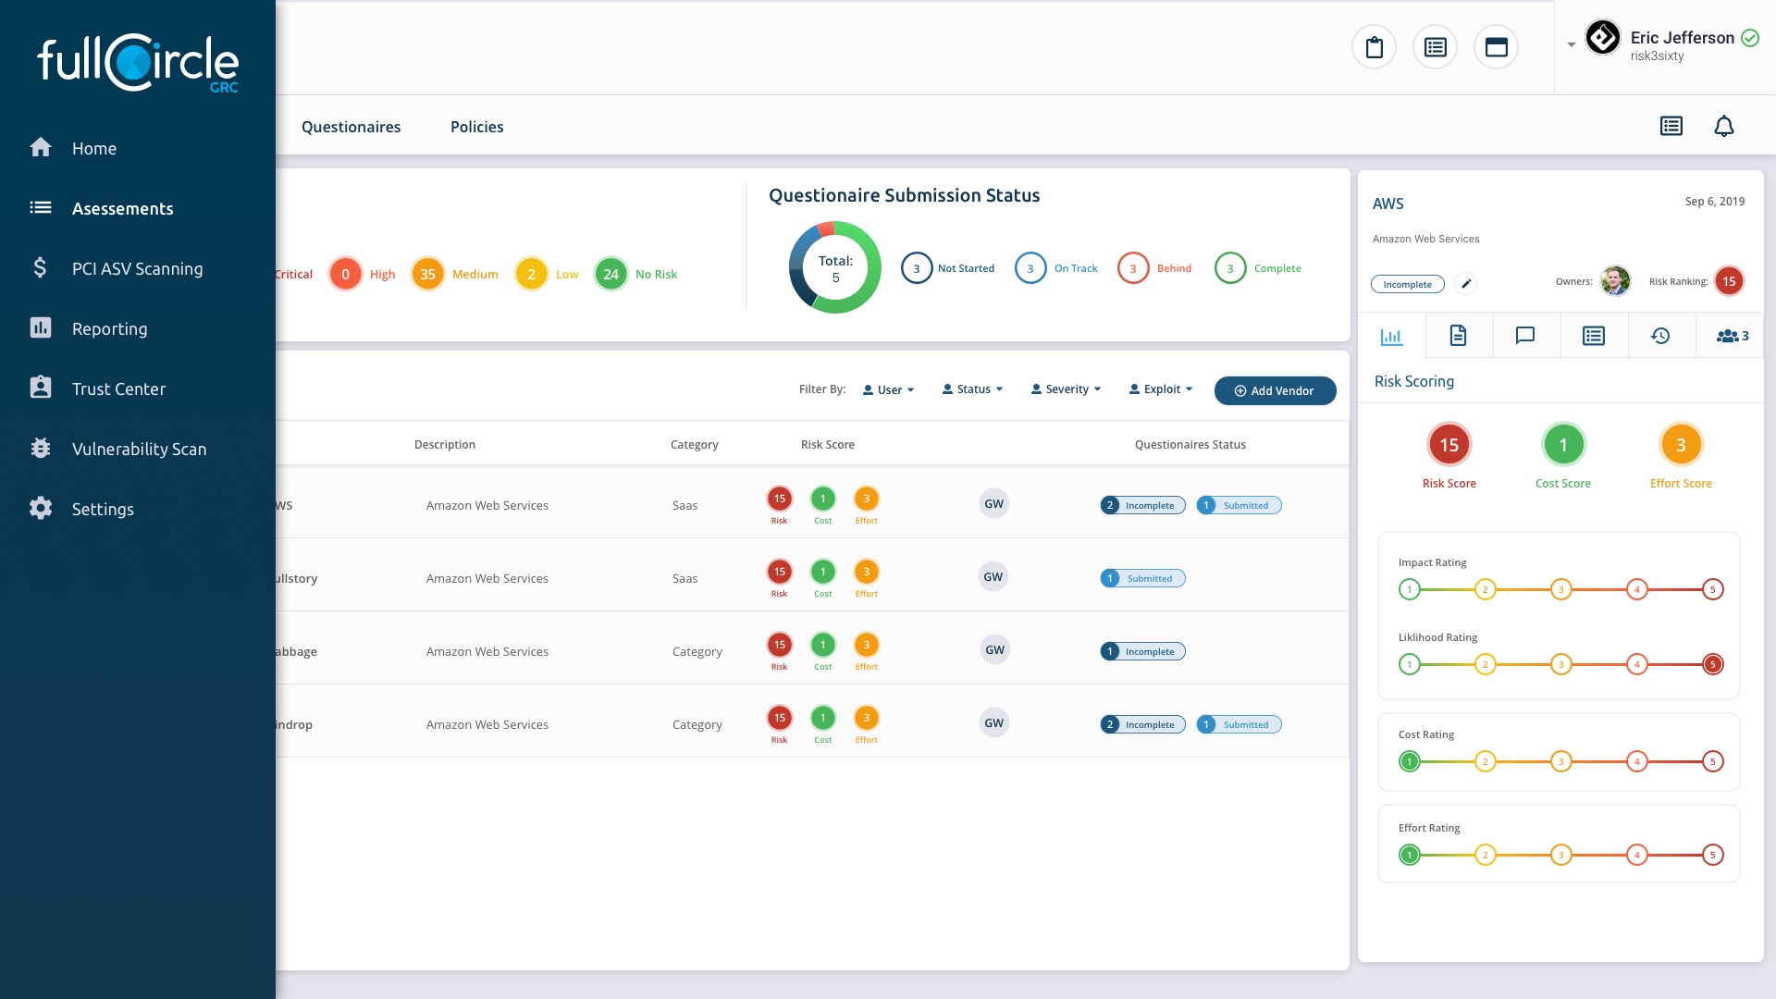Set Cost Rating to 5
The height and width of the screenshot is (999, 1776).
point(1712,761)
